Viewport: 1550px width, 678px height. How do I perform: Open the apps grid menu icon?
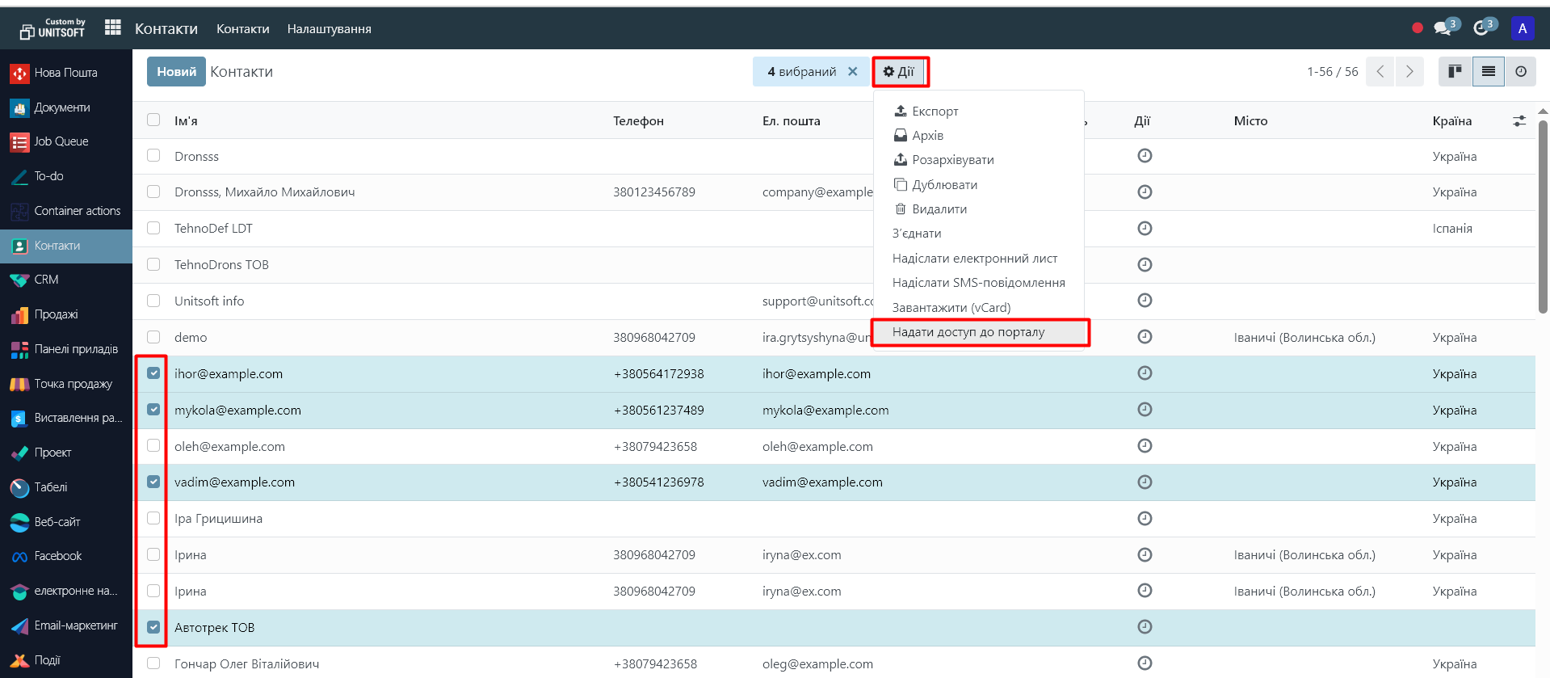pyautogui.click(x=113, y=28)
